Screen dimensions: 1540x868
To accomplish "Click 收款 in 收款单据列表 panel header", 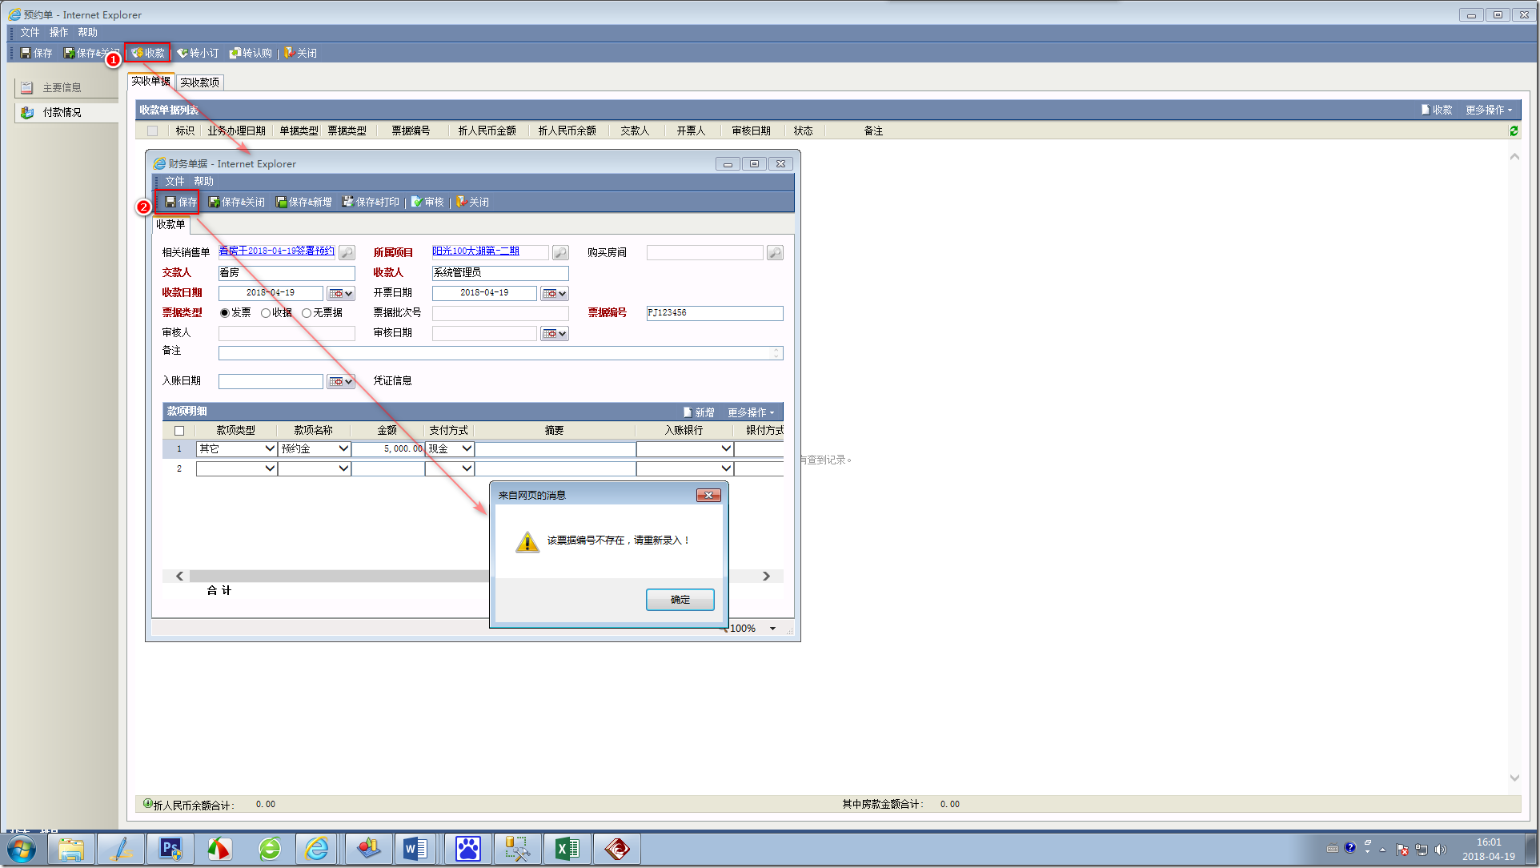I will pos(1437,110).
